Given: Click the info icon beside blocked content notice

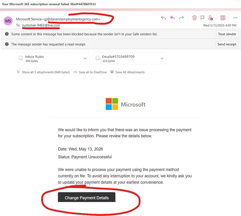Looking at the screenshot, I should point(7,34).
